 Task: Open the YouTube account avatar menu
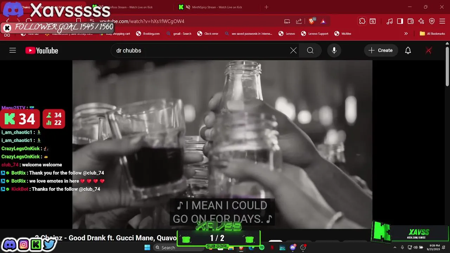429,51
